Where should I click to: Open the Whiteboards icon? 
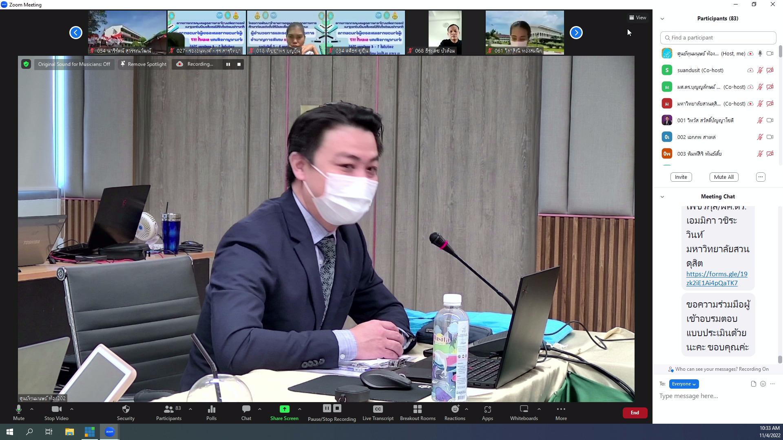524,409
